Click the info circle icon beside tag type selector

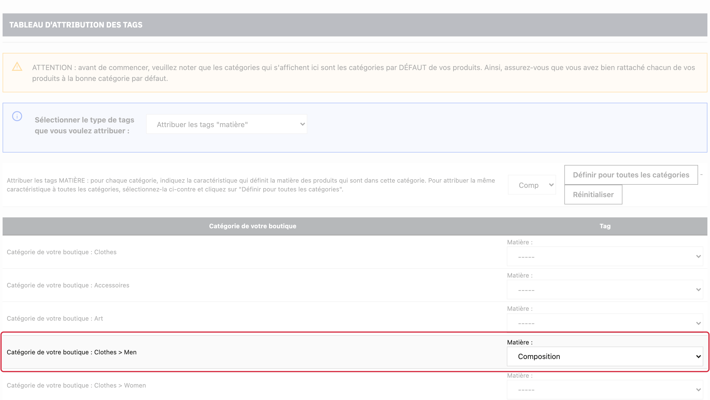tap(17, 116)
